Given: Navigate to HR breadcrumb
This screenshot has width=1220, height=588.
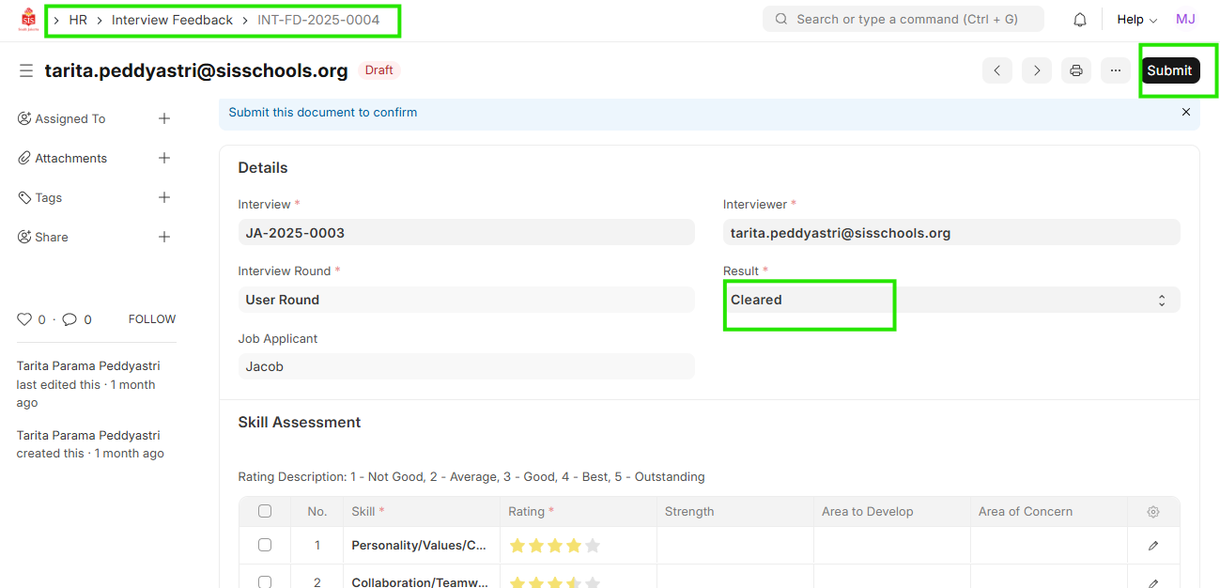Looking at the screenshot, I should pyautogui.click(x=78, y=20).
